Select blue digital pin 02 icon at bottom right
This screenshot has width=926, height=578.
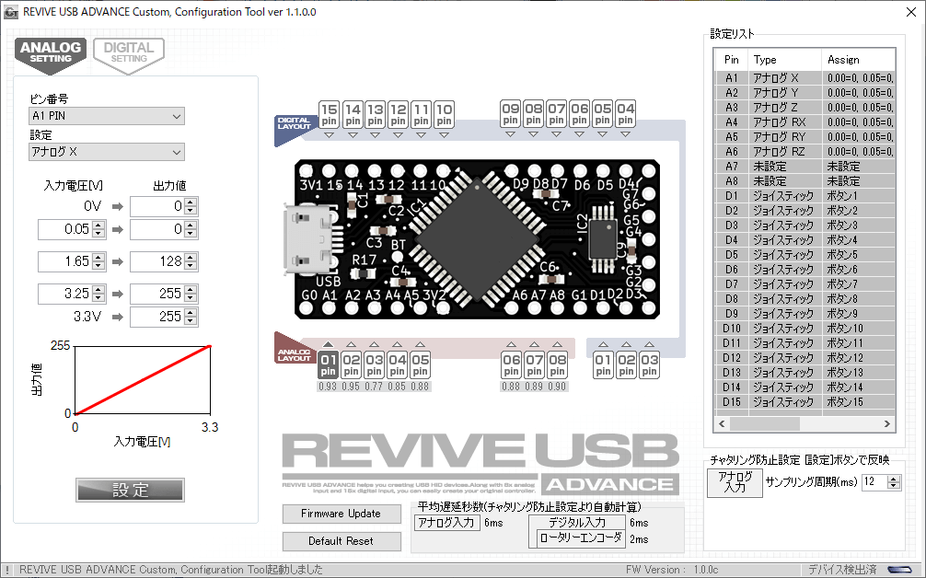pos(626,365)
